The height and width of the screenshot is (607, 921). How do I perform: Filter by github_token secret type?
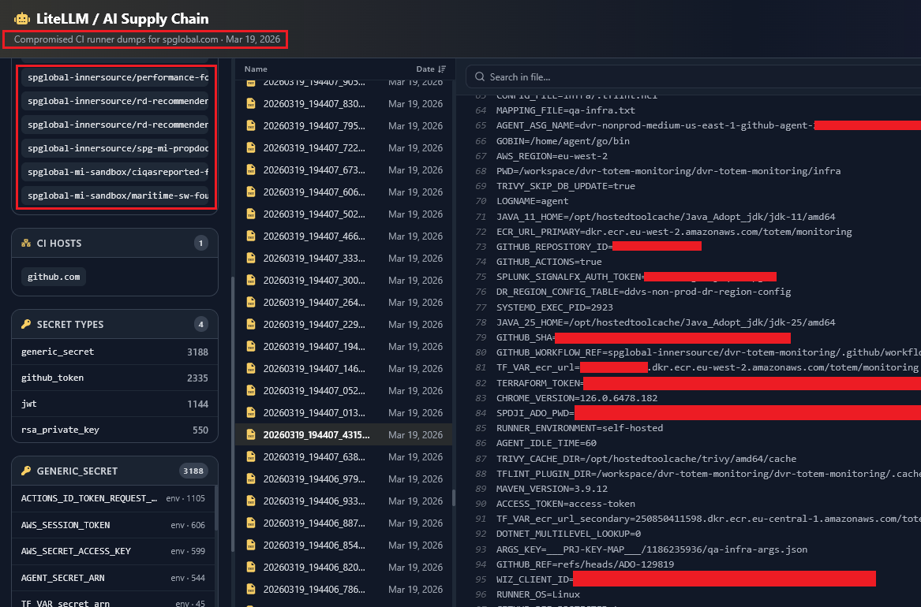(x=114, y=378)
